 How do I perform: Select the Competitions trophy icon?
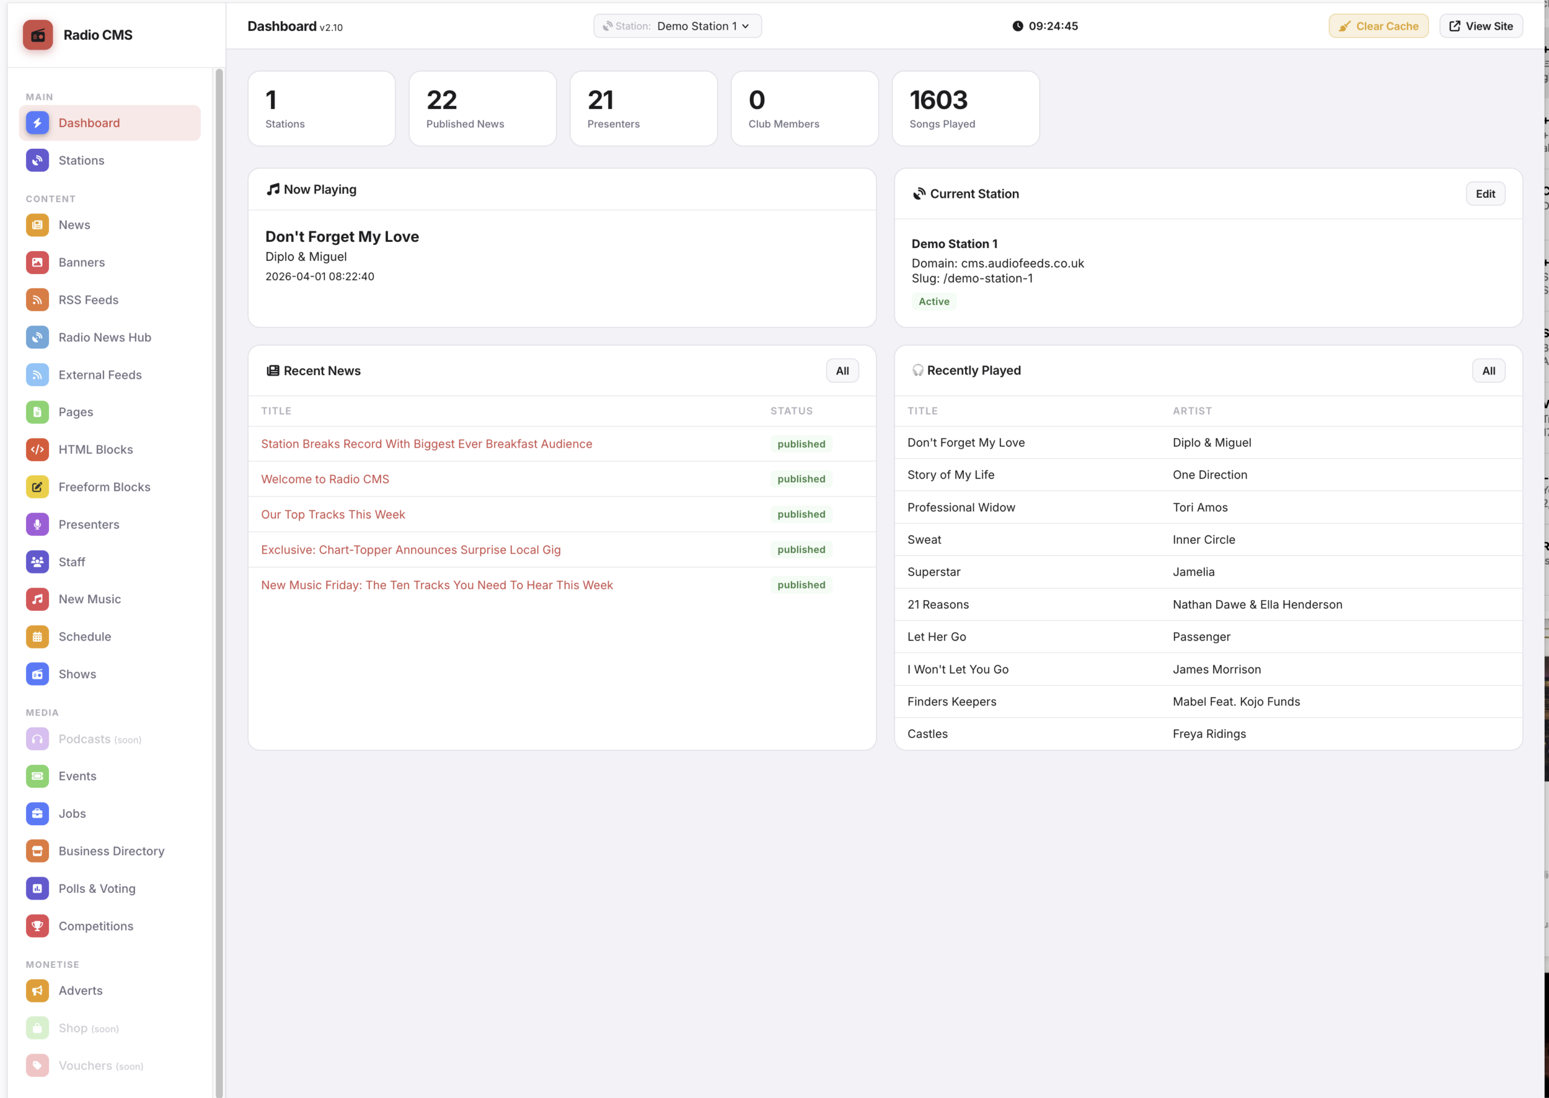pos(37,926)
